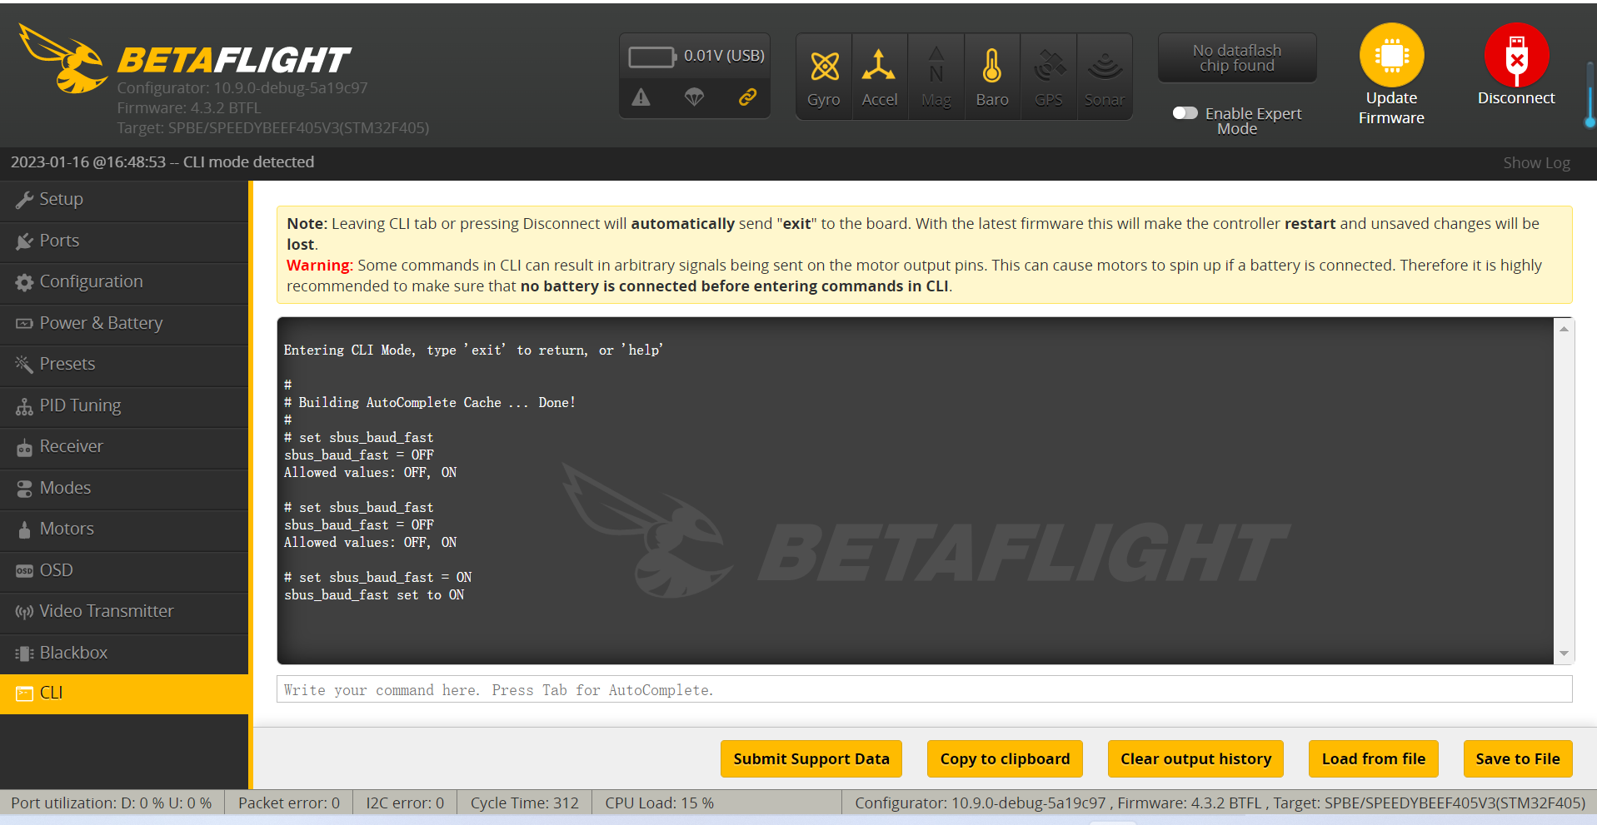Click Load from file button
This screenshot has width=1597, height=825.
click(x=1373, y=758)
